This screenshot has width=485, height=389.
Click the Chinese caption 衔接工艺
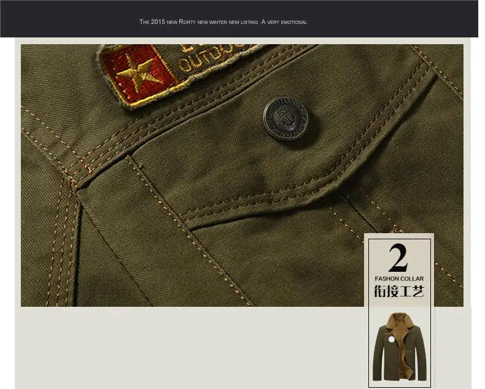pos(398,291)
